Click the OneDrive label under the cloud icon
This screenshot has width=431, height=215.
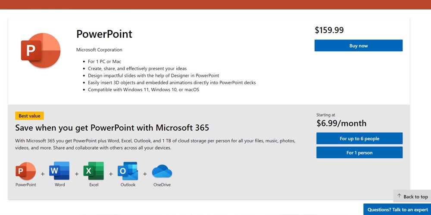click(162, 185)
